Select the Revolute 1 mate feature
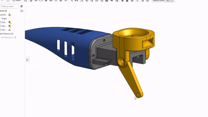This screenshot has width=208, height=117. (9, 37)
